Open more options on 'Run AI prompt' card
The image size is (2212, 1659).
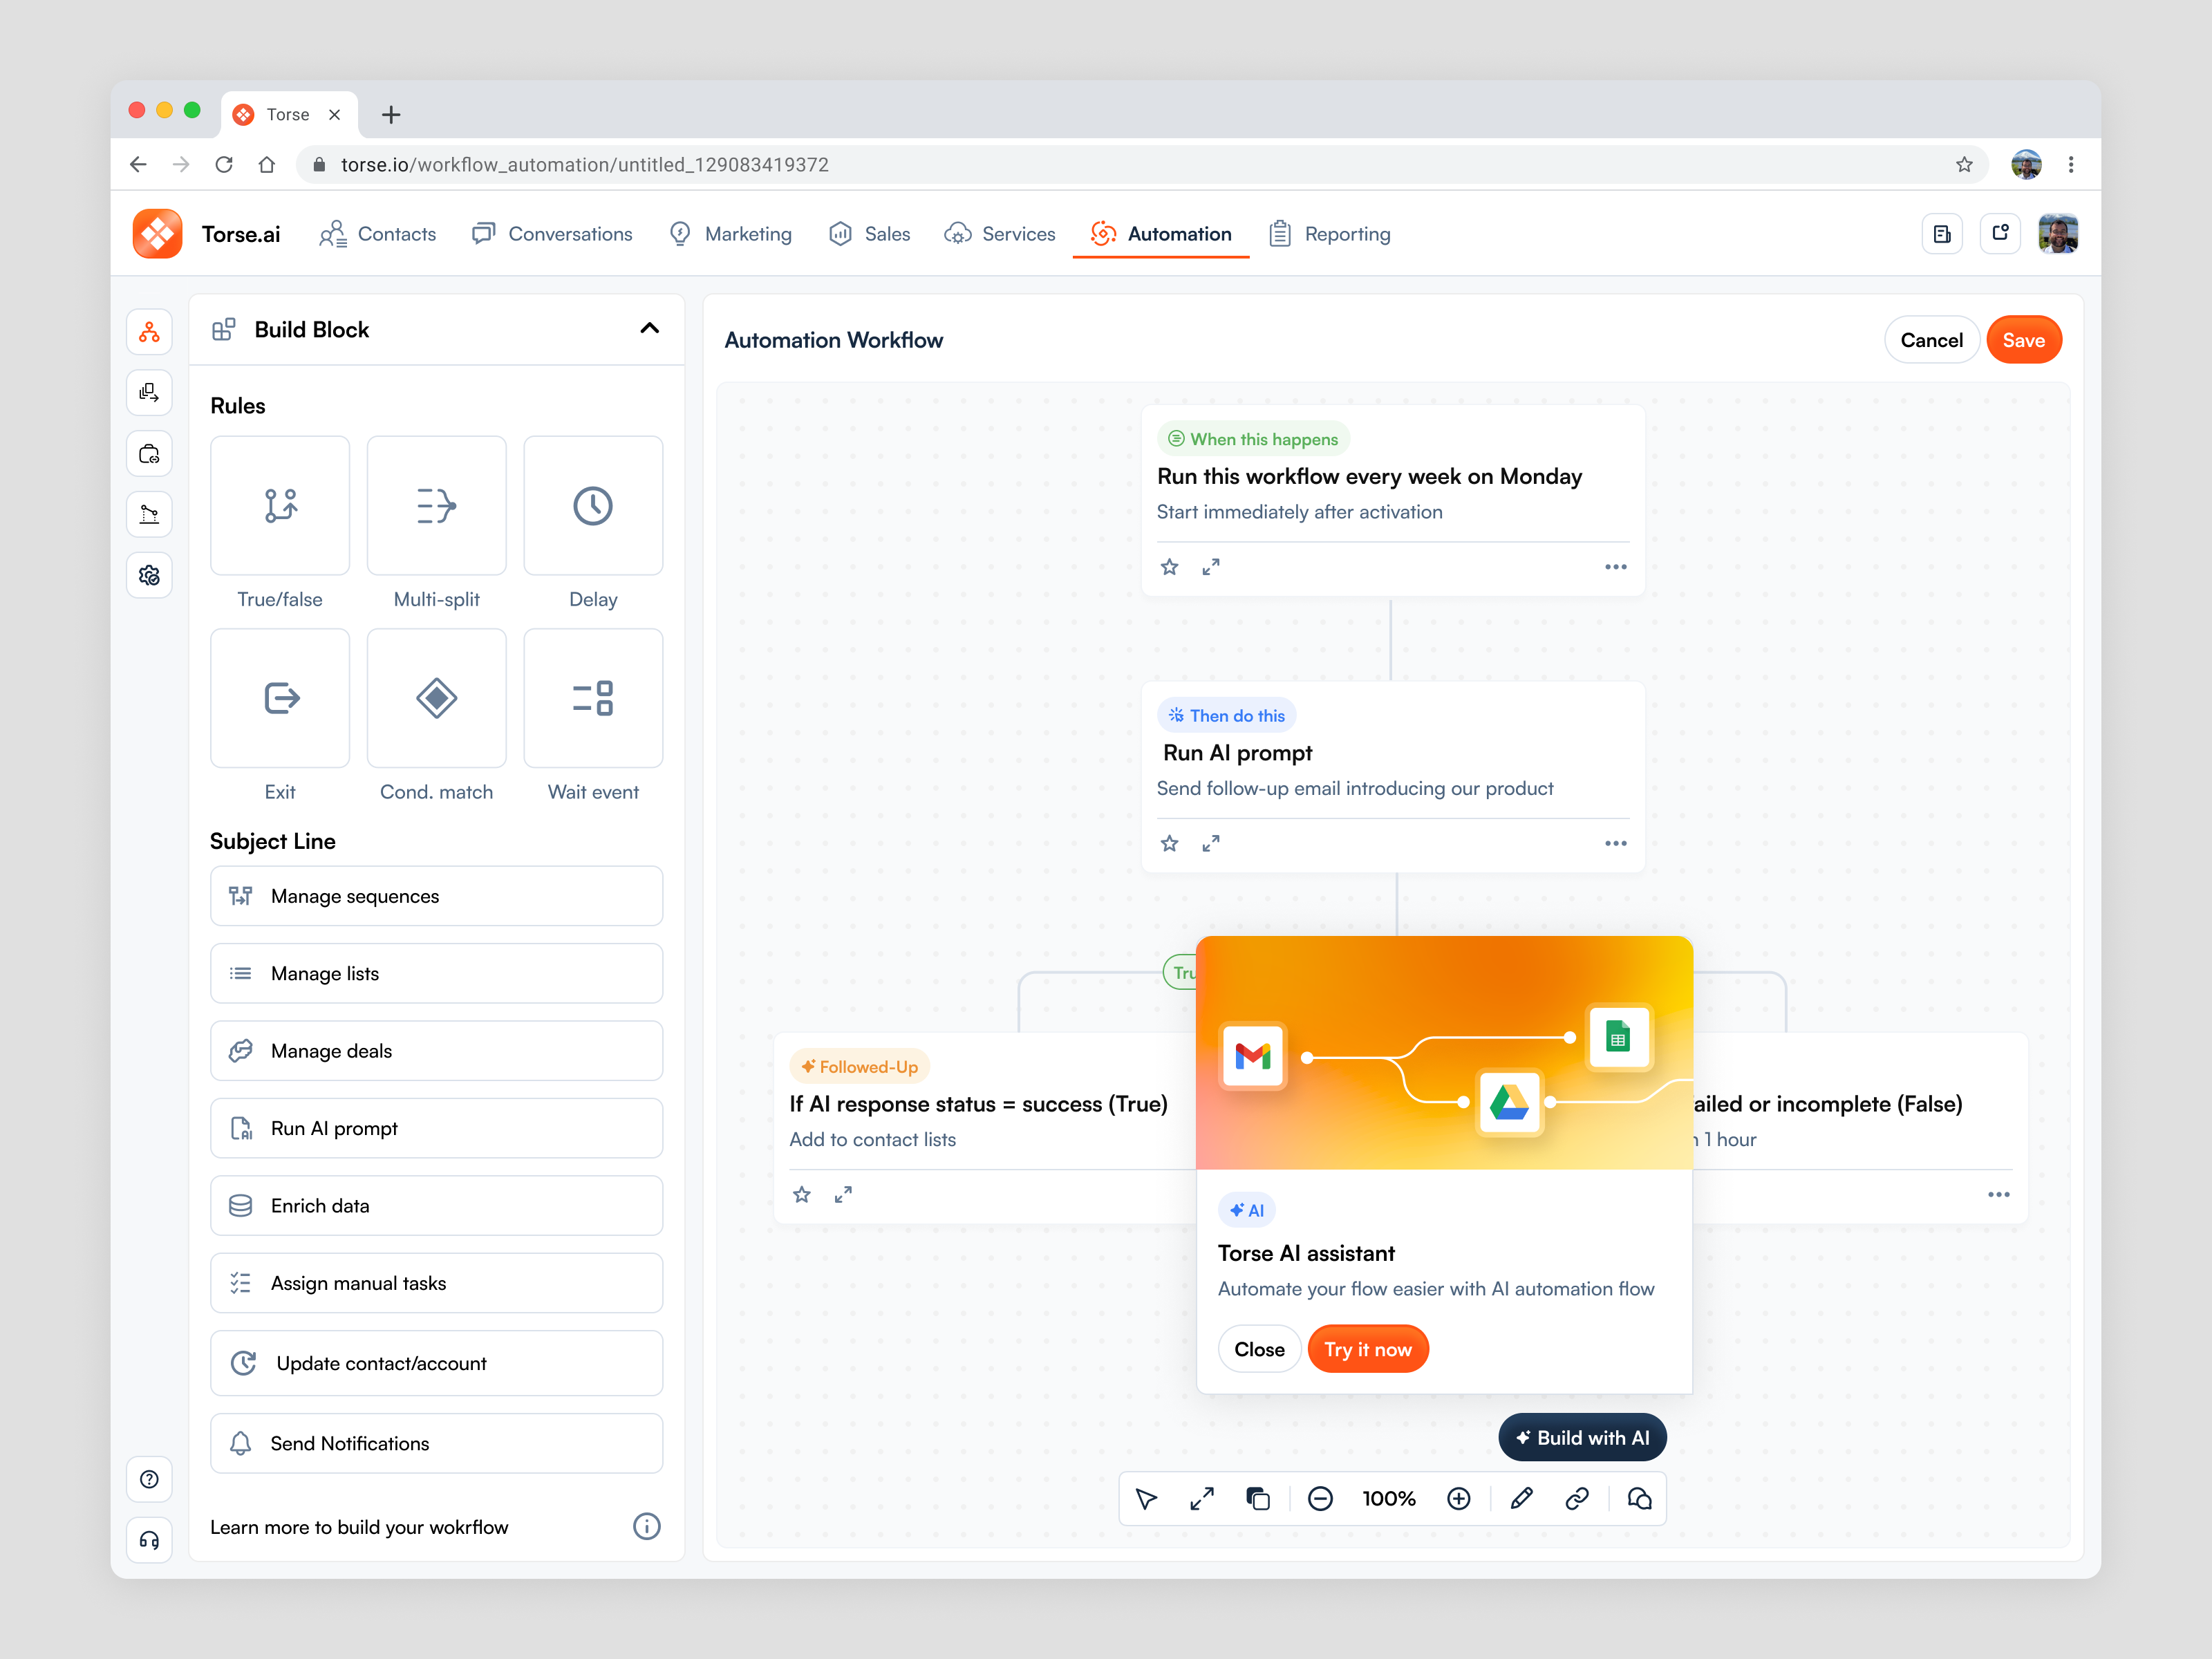1616,844
